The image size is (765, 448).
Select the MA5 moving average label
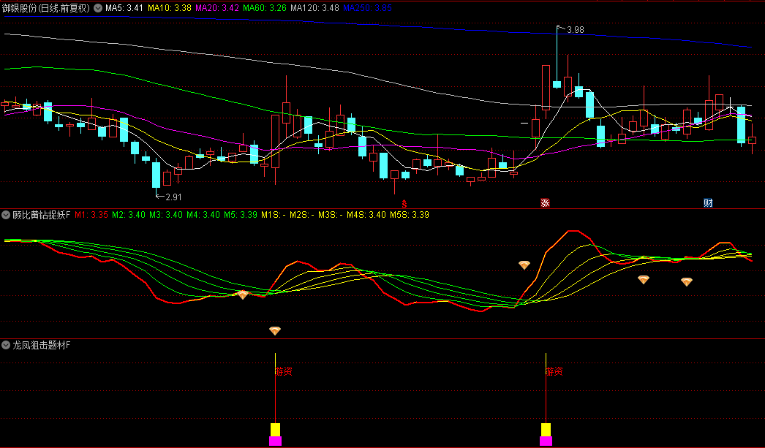(x=124, y=8)
